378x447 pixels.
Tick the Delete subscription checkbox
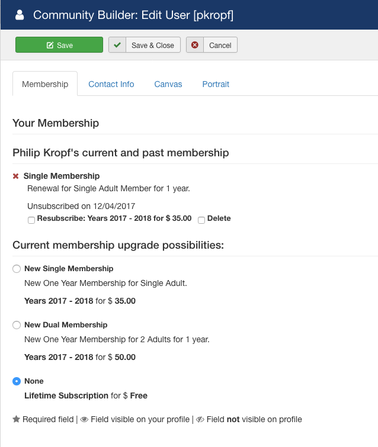click(x=201, y=220)
